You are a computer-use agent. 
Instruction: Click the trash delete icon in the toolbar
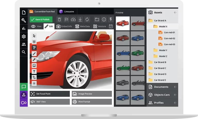pyautogui.click(x=59, y=19)
